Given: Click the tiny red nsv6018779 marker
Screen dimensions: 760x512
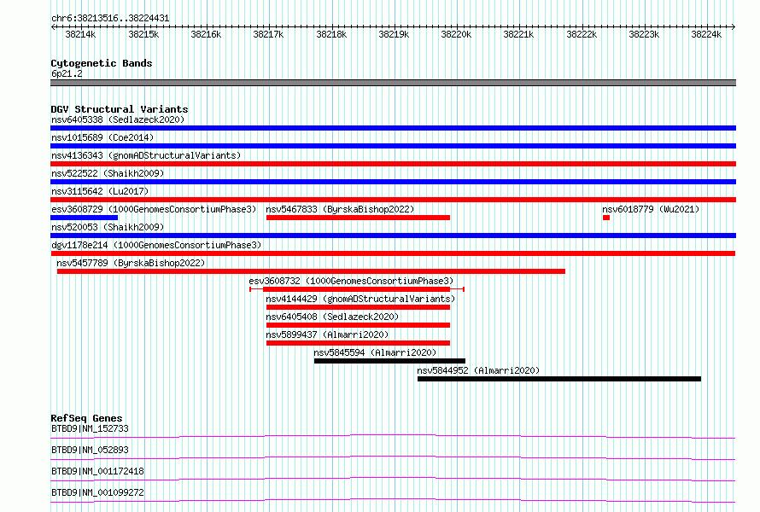Looking at the screenshot, I should point(606,218).
